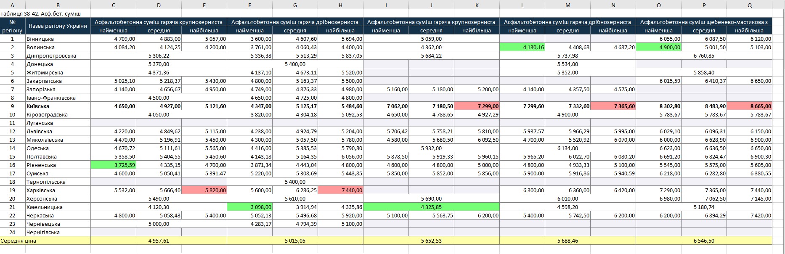This screenshot has height=254, width=785.
Task: Select the "Середня ціна" label cell
Action: click(45, 241)
